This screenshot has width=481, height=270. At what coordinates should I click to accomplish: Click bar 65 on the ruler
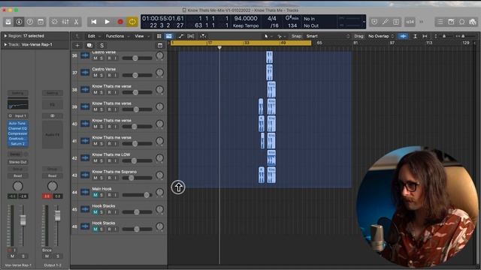click(x=319, y=43)
